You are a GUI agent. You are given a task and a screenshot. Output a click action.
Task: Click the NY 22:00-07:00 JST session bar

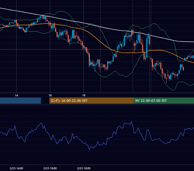164,101
